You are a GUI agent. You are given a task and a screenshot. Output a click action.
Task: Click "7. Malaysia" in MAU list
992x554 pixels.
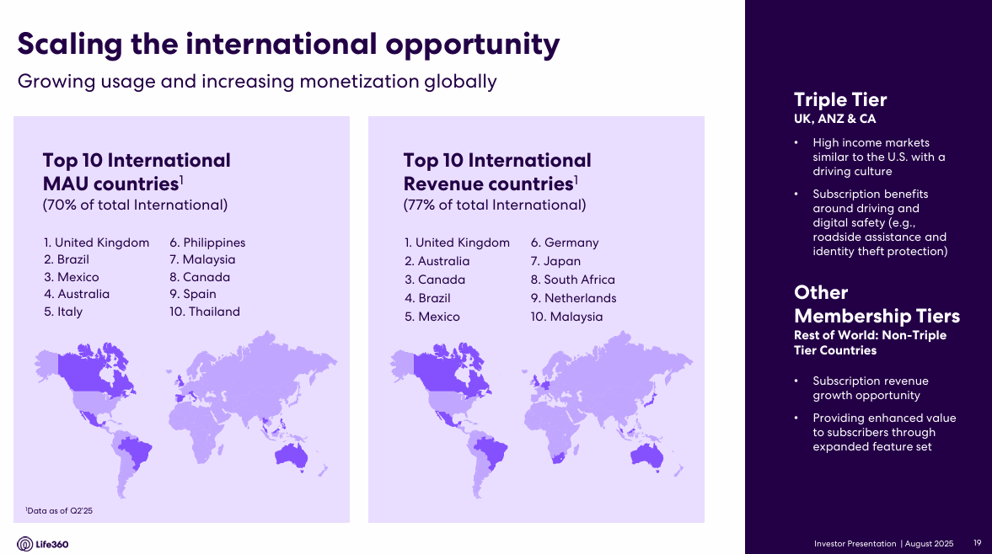click(202, 259)
